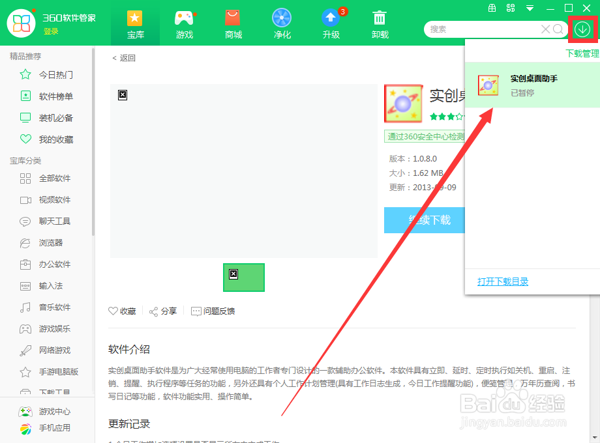
Task: Select 网络游戏 category
Action: 45,350
